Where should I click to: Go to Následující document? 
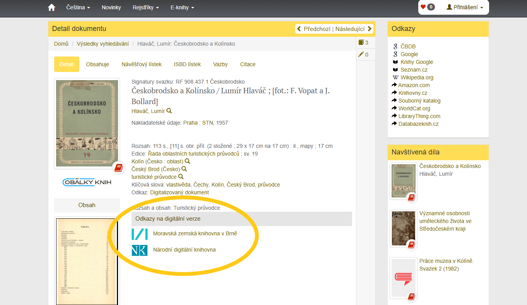click(x=353, y=29)
